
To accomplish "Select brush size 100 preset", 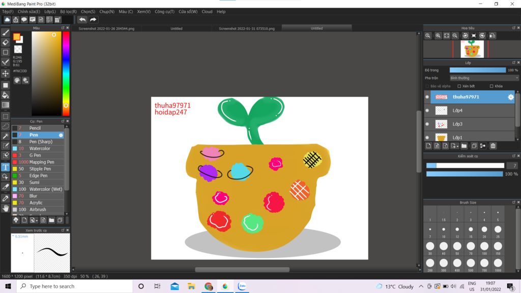I will [x=484, y=248].
